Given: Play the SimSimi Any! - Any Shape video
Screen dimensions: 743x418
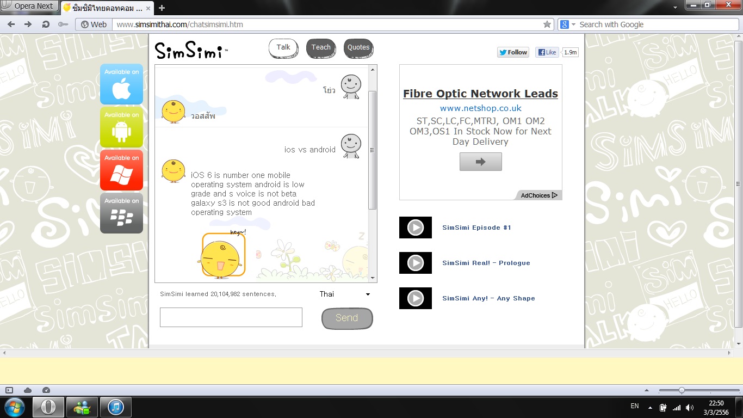Looking at the screenshot, I should click(x=416, y=298).
